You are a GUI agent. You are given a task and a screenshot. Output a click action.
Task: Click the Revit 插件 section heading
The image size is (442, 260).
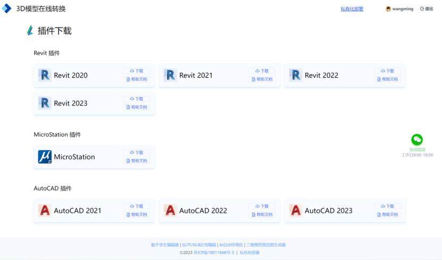(47, 53)
